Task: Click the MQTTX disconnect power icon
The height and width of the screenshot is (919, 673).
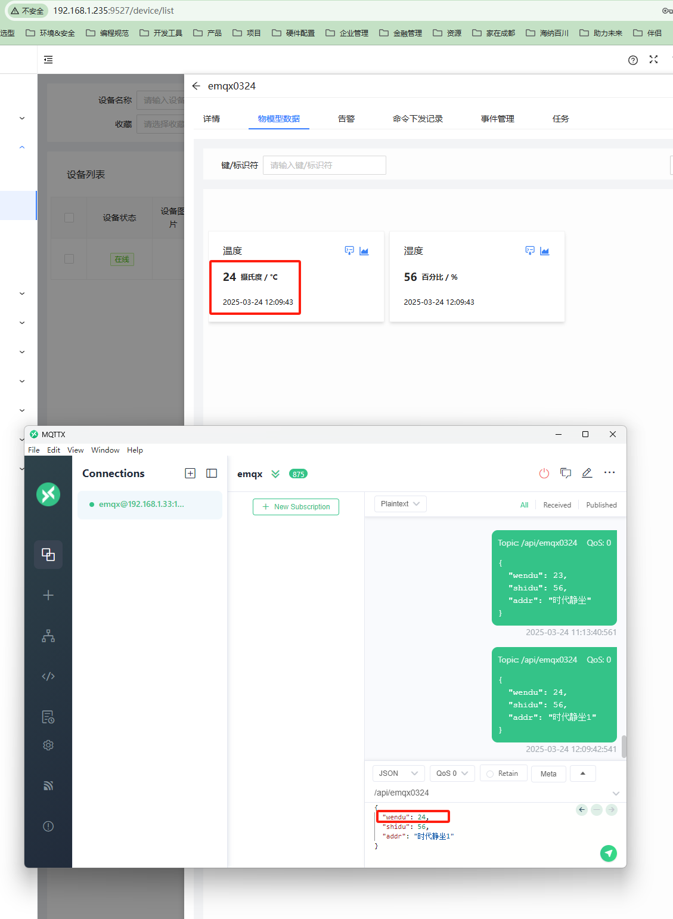Action: pos(544,474)
